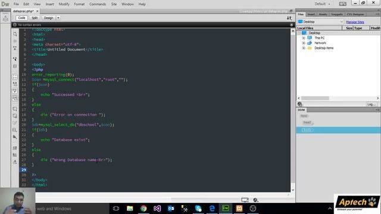Click the format source code icon
This screenshot has height=214, width=381.
pyautogui.click(x=15, y=162)
